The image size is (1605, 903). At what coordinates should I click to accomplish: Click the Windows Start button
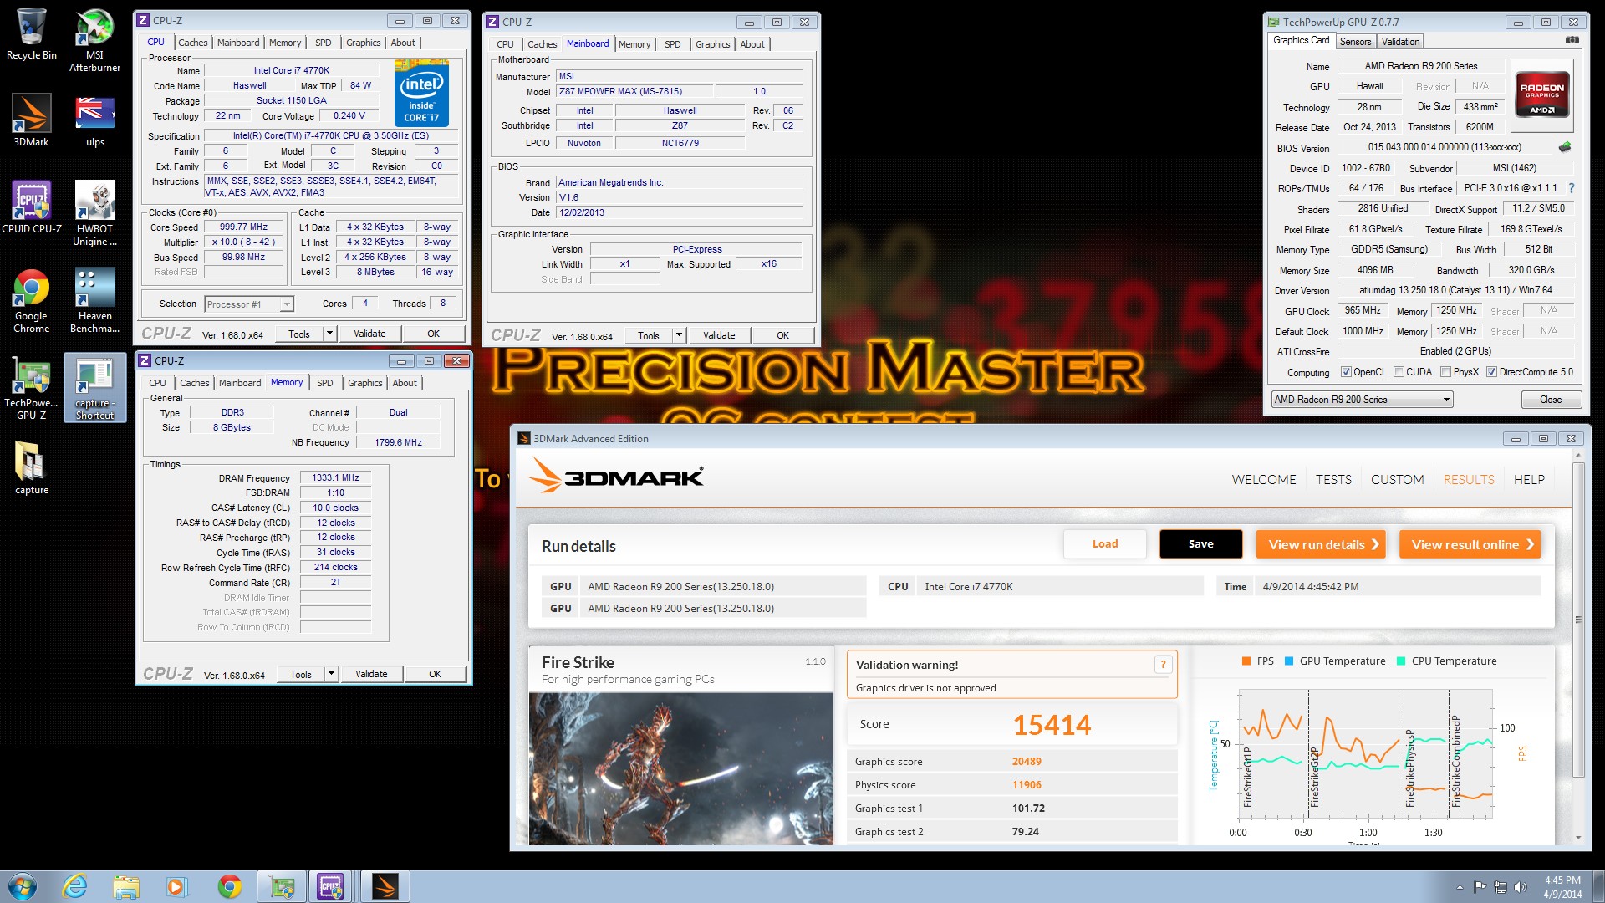(23, 886)
